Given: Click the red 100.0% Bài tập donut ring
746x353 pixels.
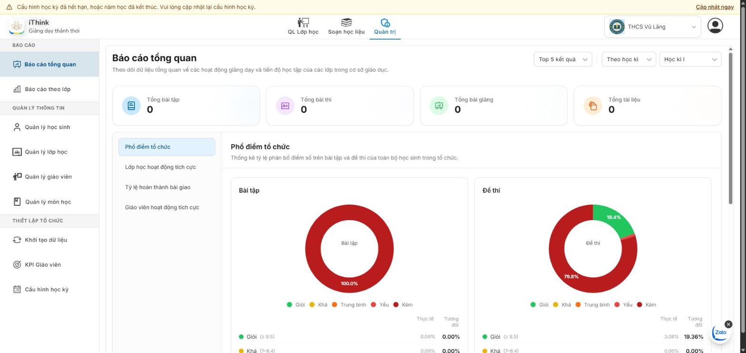Looking at the screenshot, I should 349,284.
